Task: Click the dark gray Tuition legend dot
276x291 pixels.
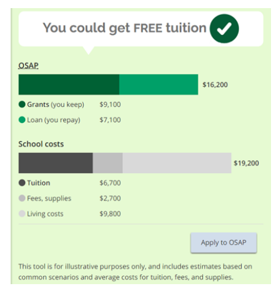Action: click(22, 183)
